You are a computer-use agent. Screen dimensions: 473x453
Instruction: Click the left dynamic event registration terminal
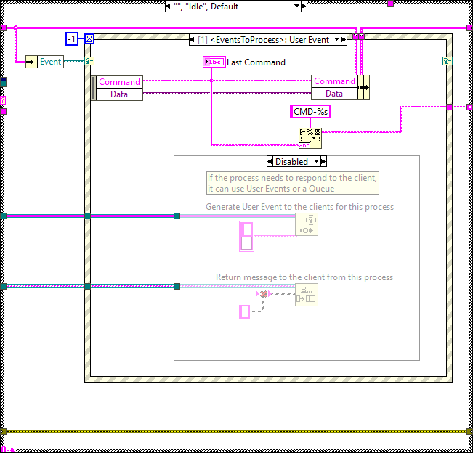[x=89, y=61]
